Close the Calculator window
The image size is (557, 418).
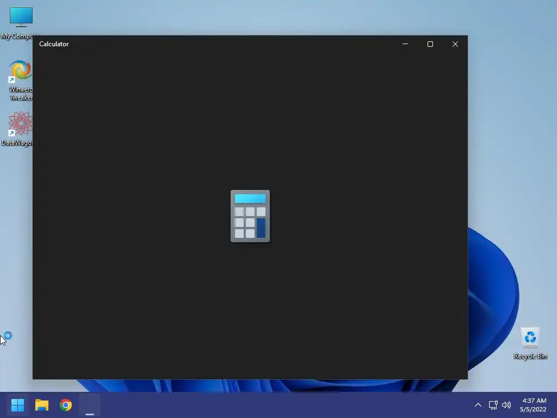(455, 44)
